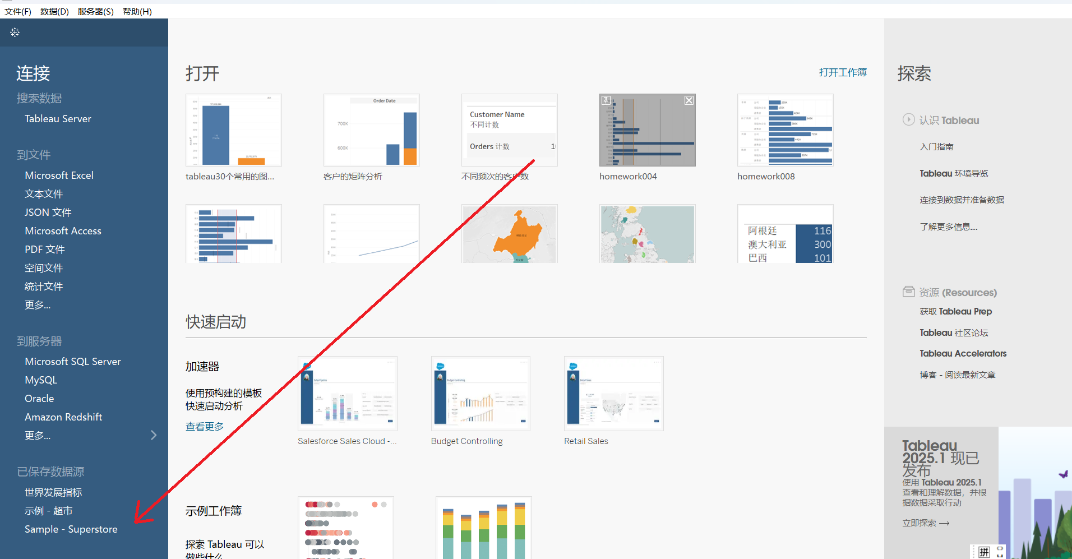The image size is (1072, 559).
Task: Click the Tableau 2025.1 现已发布 banner heading
Action: (941, 458)
